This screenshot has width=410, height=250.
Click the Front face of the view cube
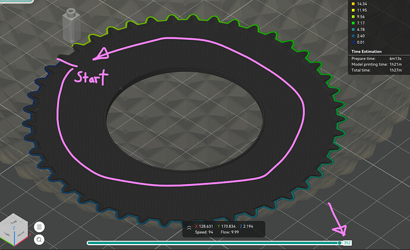[21, 234]
